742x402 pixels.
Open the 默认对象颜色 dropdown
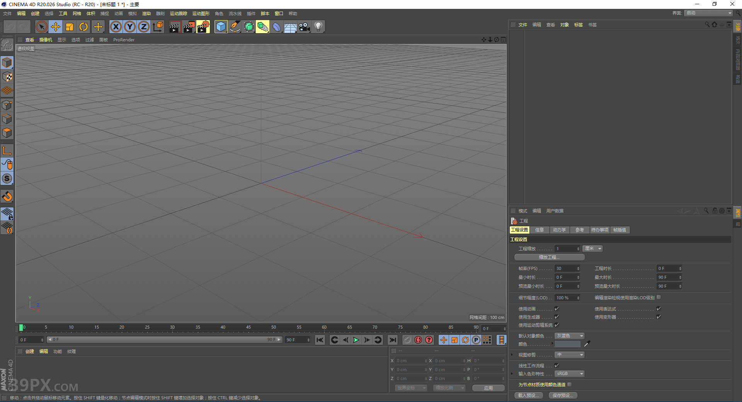click(569, 336)
